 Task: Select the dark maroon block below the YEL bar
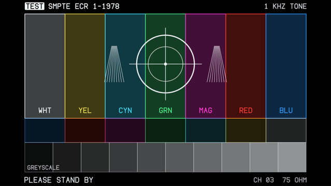(x=85, y=130)
